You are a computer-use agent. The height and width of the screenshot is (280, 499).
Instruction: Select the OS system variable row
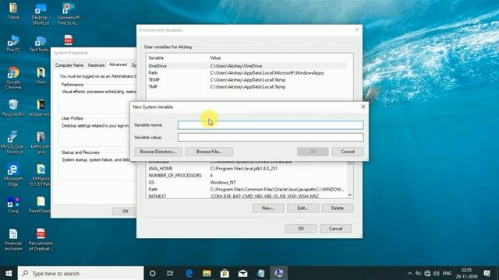pyautogui.click(x=246, y=183)
